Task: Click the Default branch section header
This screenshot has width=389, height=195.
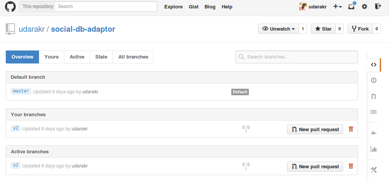Action: 182,77
